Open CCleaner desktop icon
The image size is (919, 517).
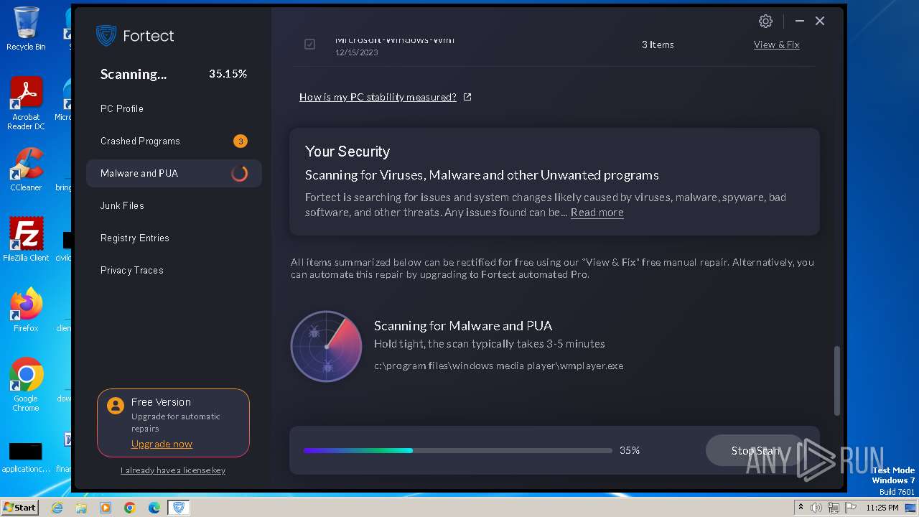(x=26, y=169)
